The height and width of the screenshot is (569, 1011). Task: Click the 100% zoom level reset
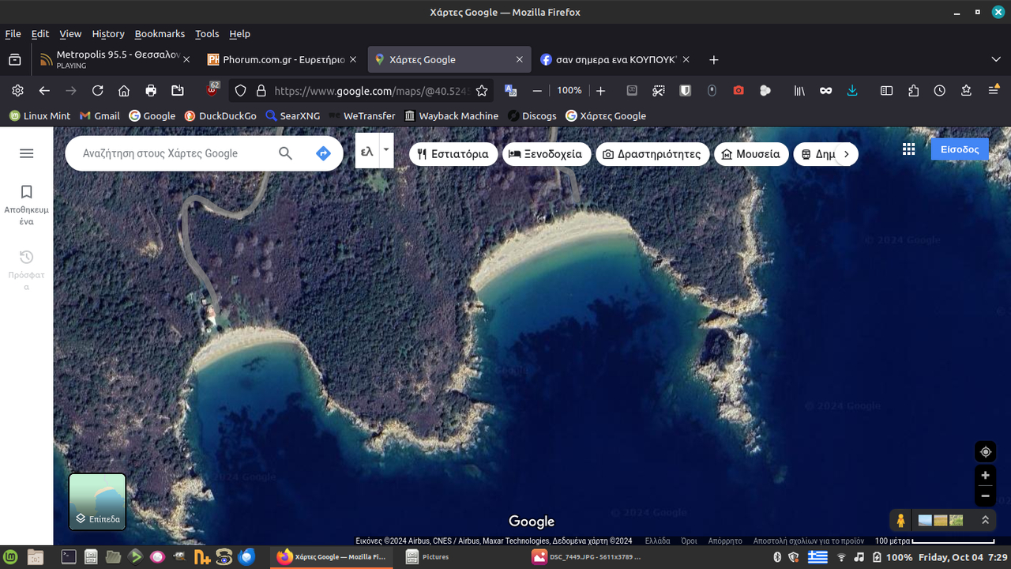569,91
